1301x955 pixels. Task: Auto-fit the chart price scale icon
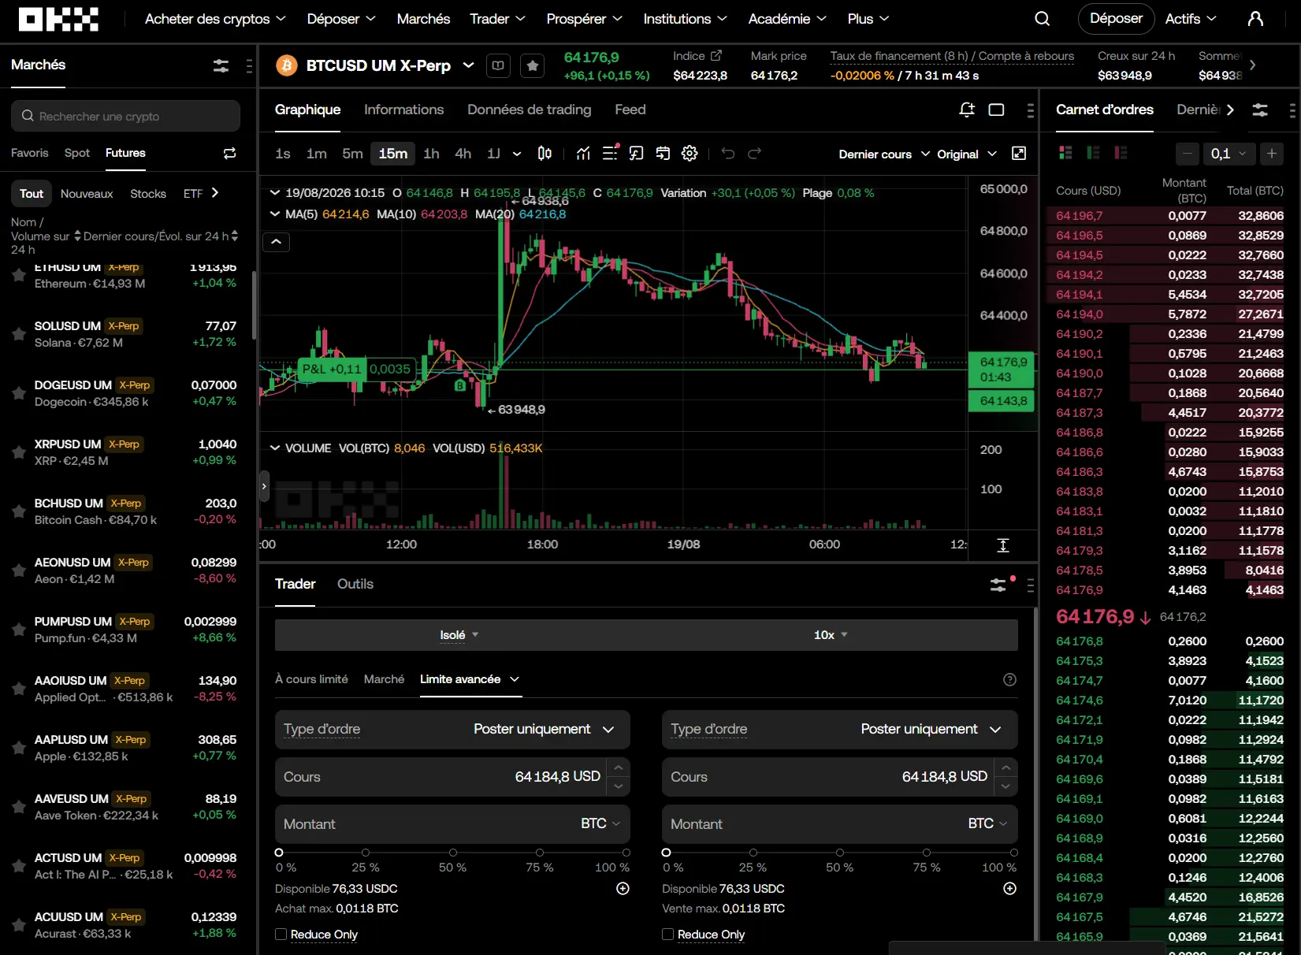tap(1003, 545)
